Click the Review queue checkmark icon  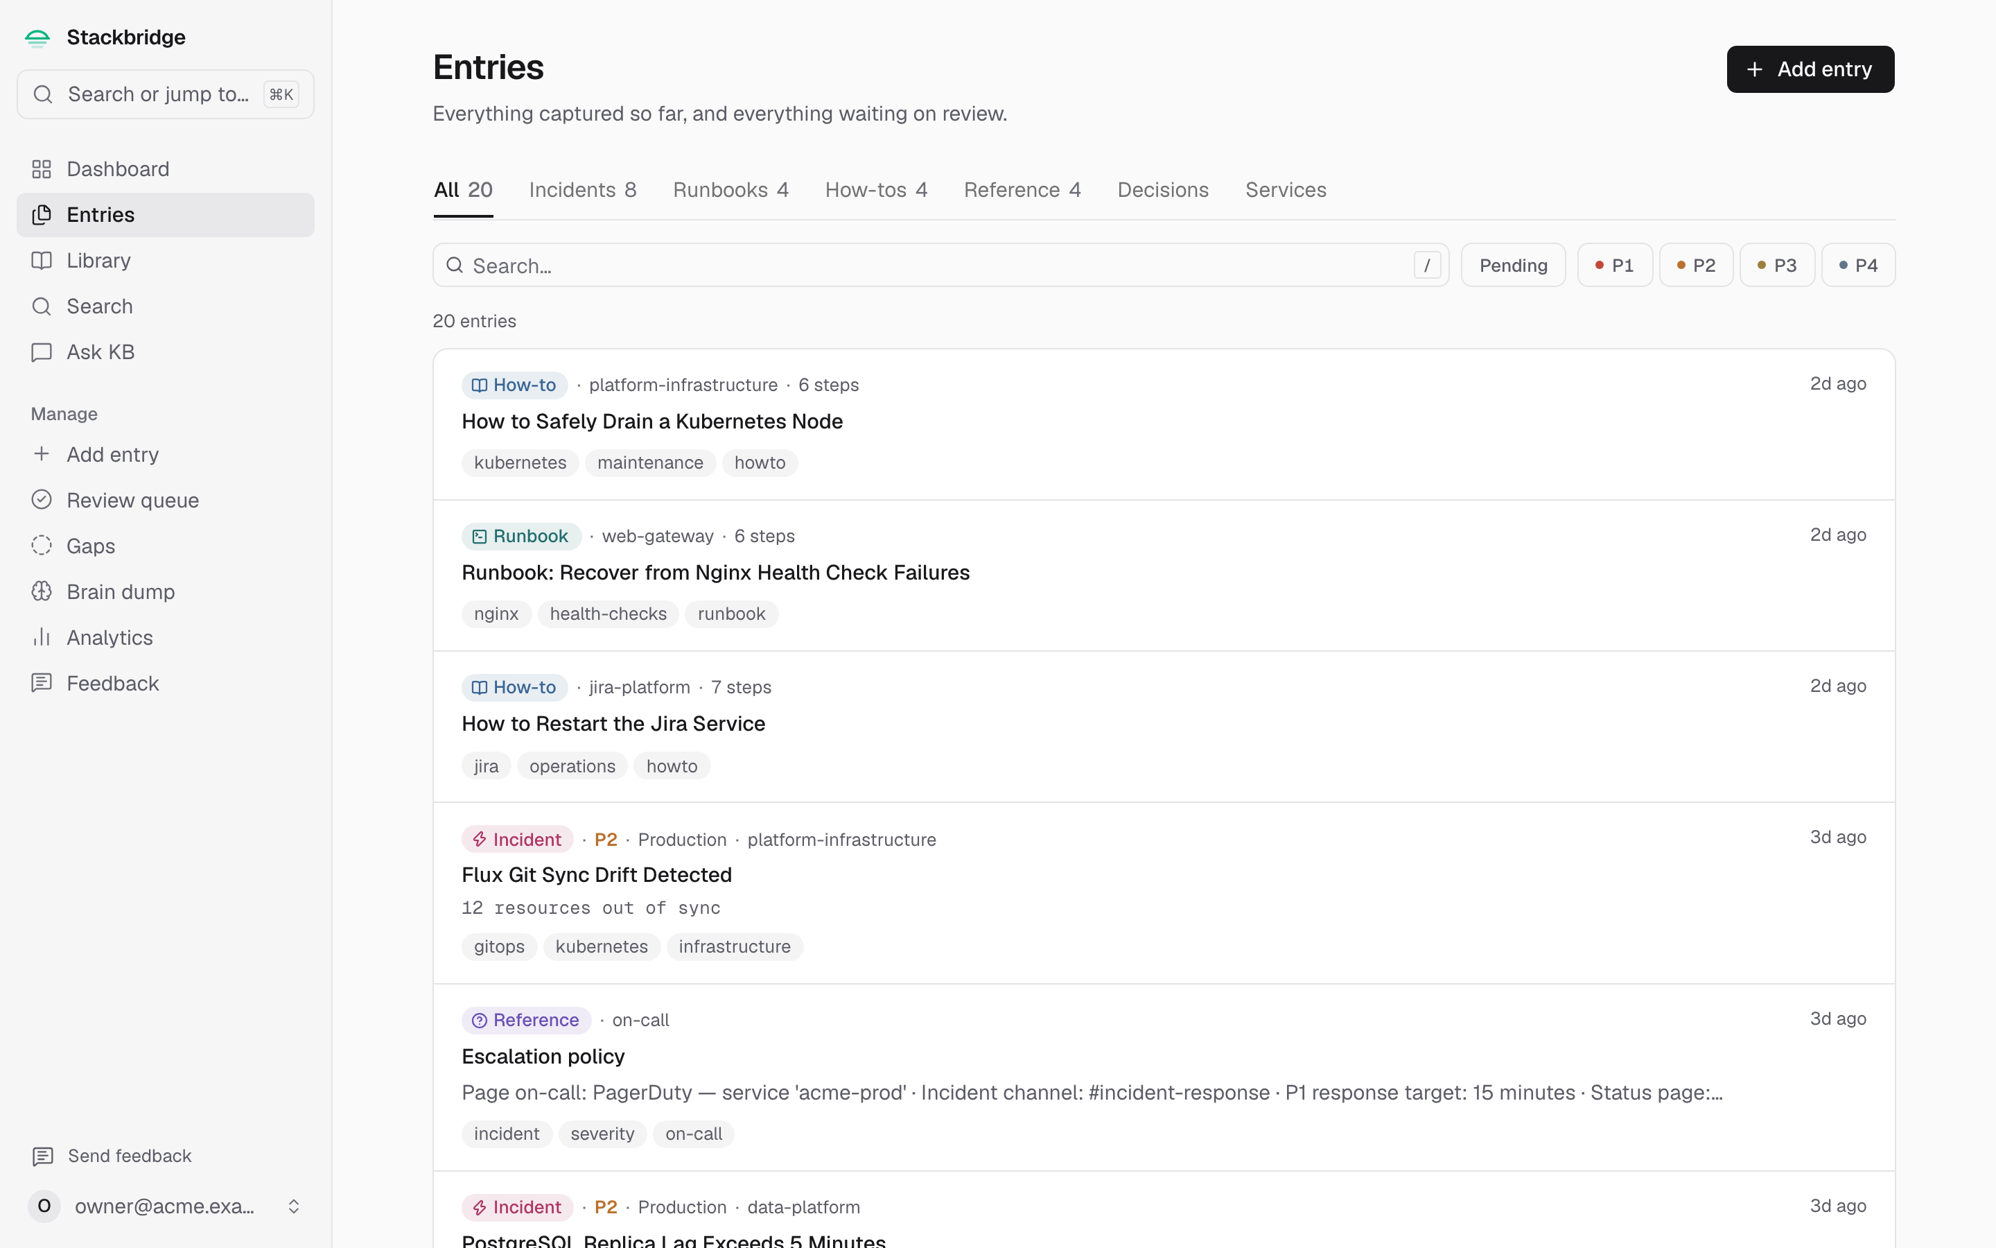[42, 500]
